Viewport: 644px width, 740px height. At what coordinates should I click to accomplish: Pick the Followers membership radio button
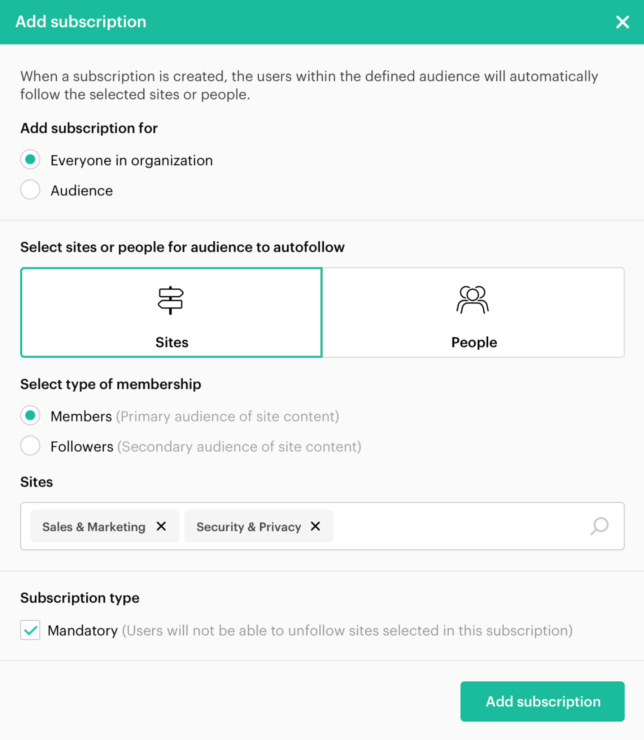30,446
